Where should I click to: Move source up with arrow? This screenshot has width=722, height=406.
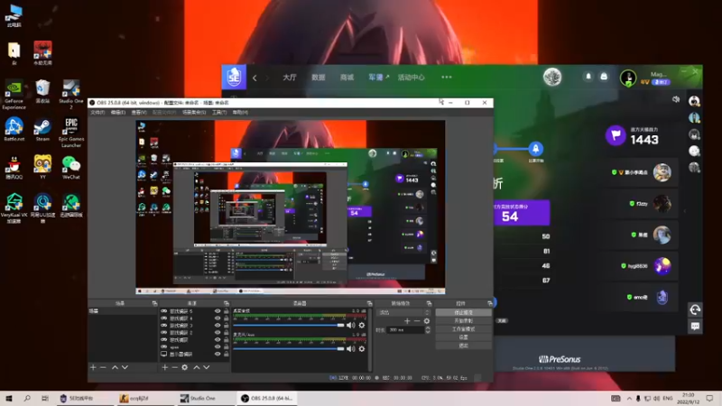tap(197, 367)
